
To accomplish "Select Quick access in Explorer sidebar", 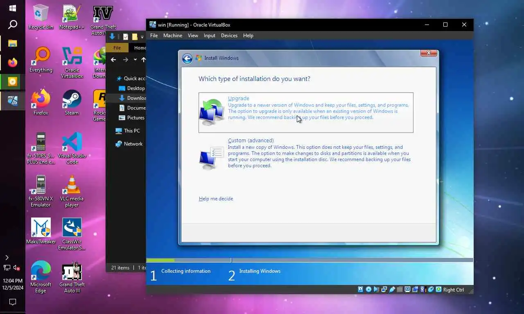I will pos(131,78).
